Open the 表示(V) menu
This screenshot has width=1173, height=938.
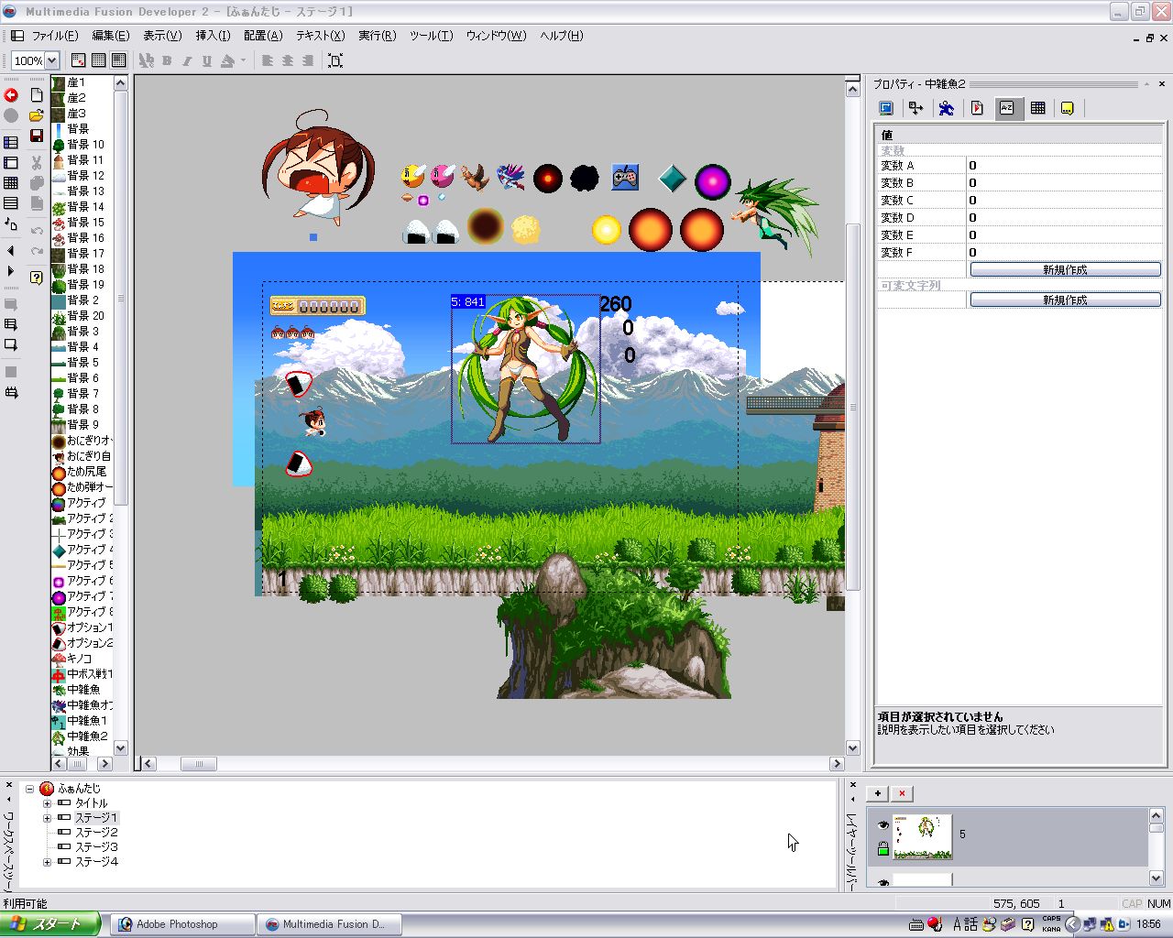coord(162,36)
